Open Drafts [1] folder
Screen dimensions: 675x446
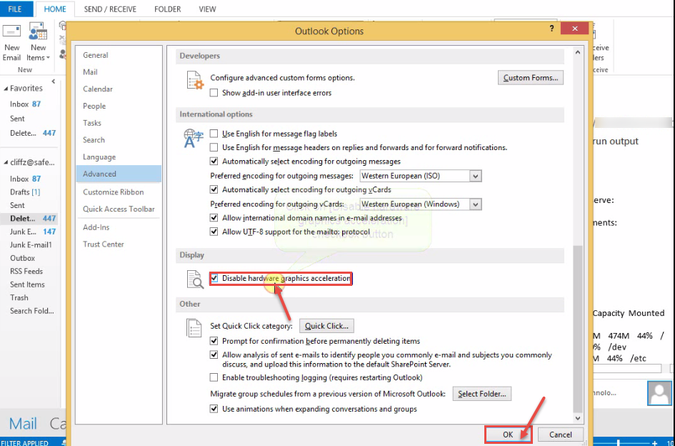pos(25,192)
